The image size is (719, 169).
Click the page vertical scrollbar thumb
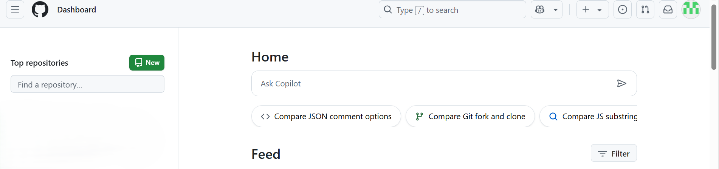pyautogui.click(x=714, y=37)
